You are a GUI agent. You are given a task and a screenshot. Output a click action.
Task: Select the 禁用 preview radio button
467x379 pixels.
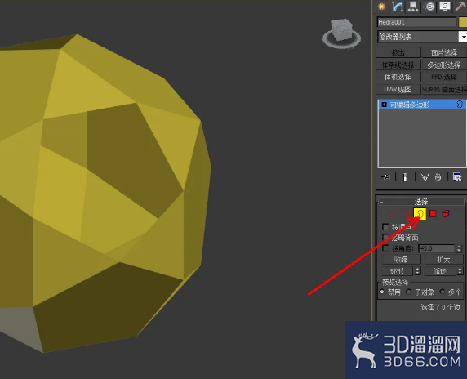coord(382,292)
